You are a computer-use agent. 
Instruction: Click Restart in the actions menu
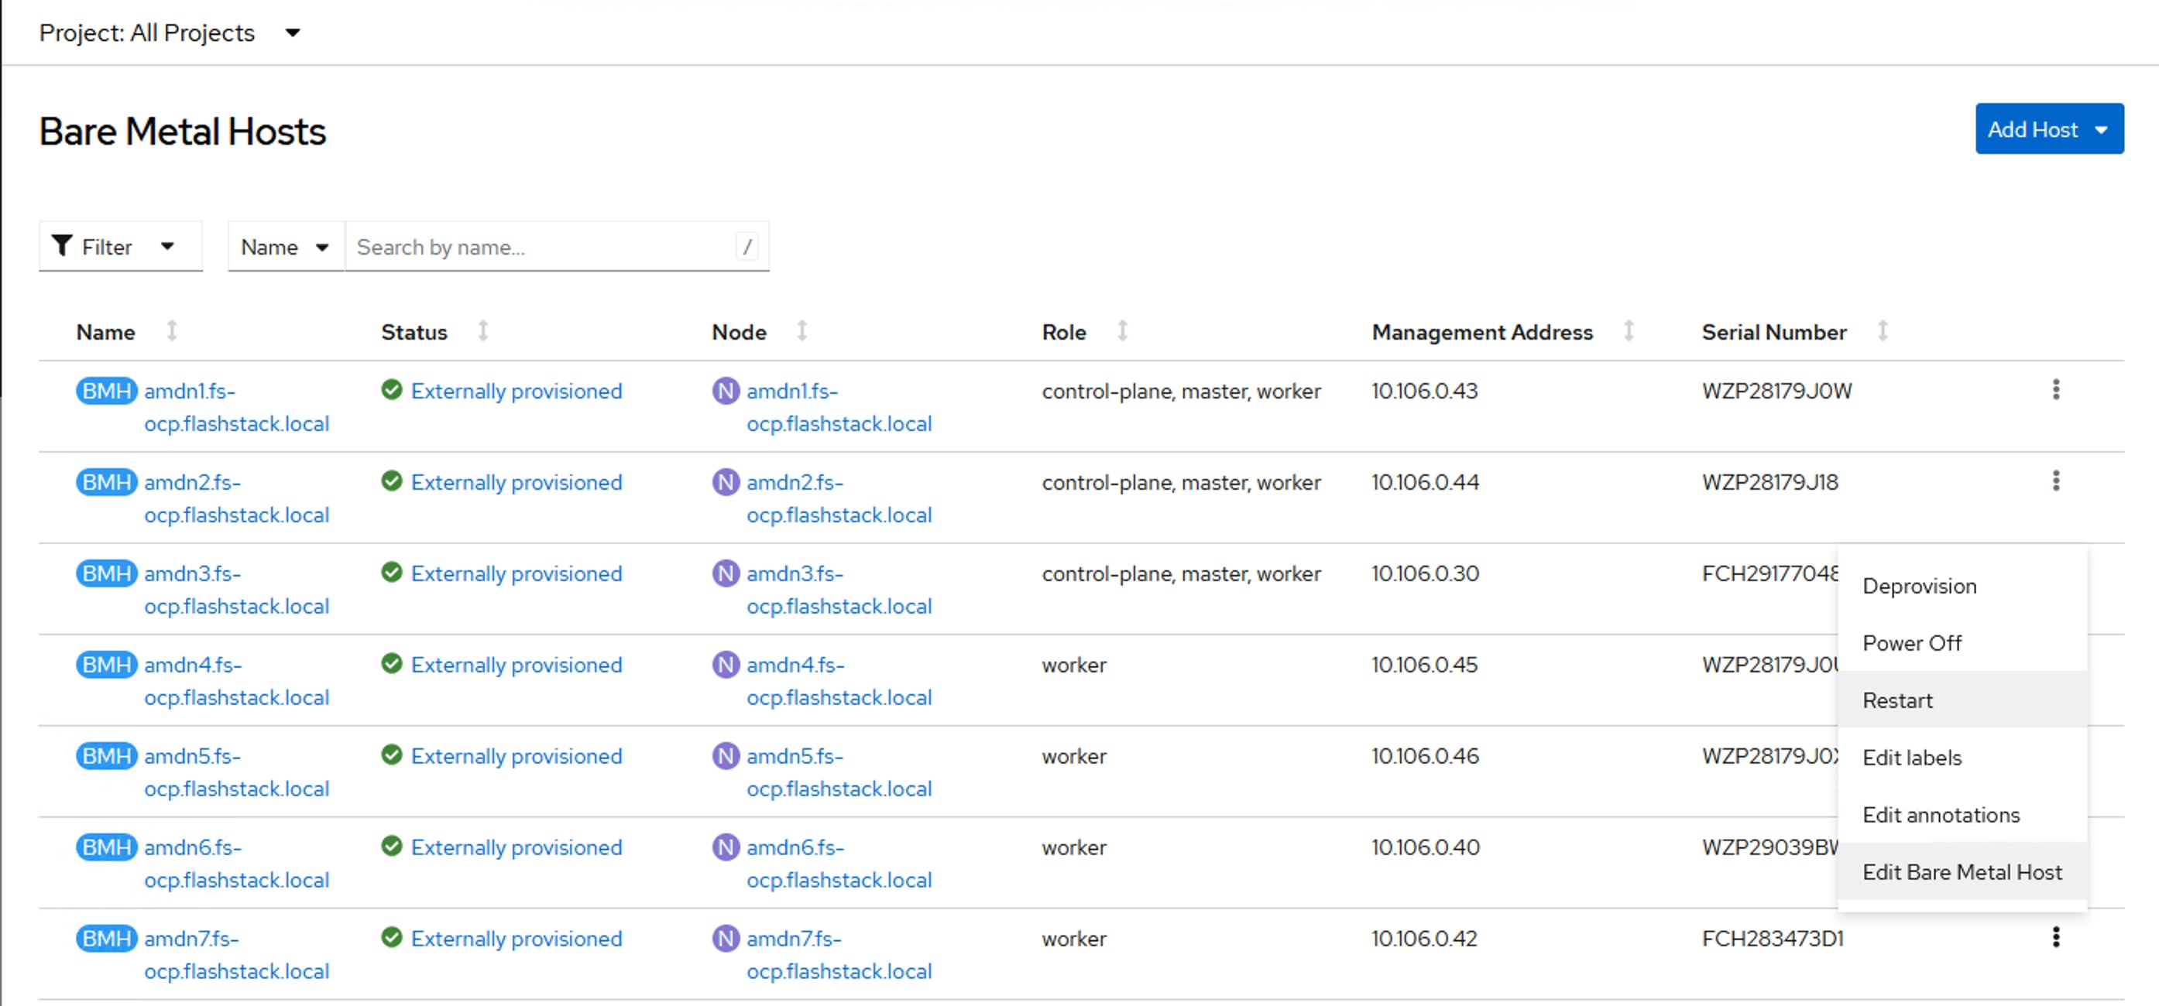pyautogui.click(x=1897, y=700)
